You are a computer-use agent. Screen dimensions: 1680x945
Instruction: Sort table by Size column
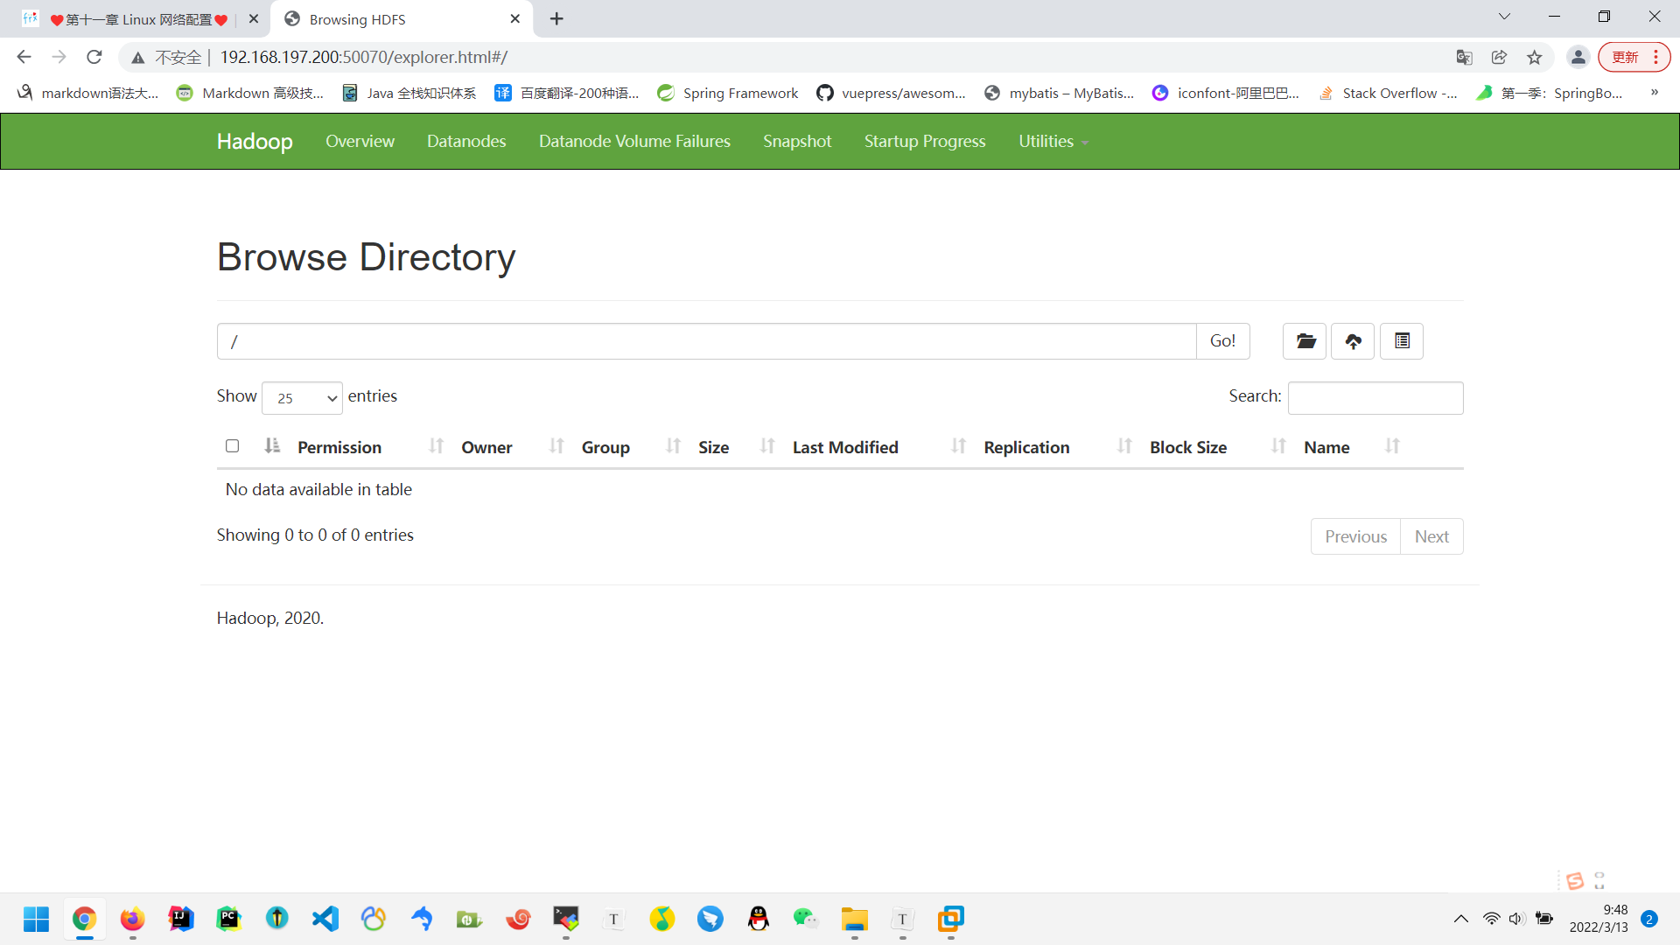click(713, 447)
